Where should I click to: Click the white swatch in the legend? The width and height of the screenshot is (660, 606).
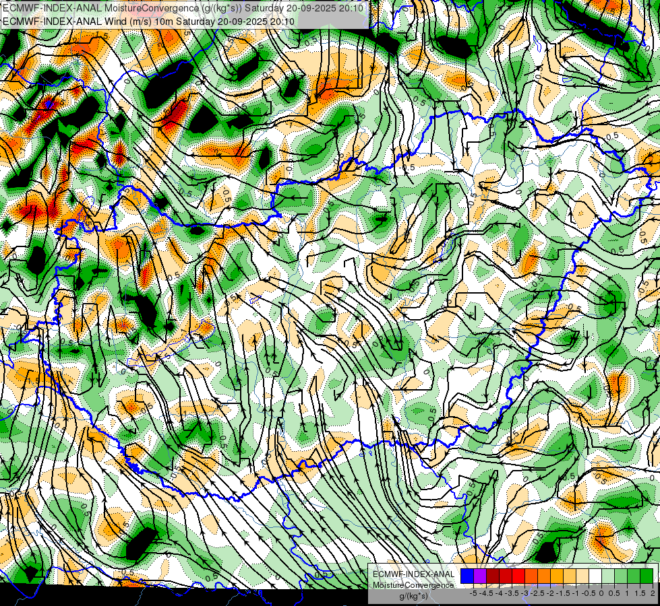coord(595,576)
